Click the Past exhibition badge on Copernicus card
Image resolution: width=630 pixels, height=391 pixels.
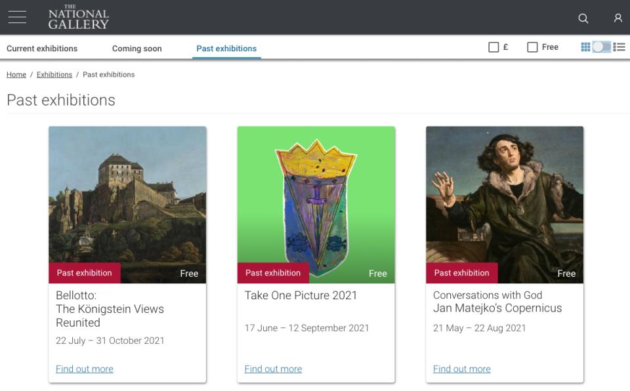tap(461, 273)
